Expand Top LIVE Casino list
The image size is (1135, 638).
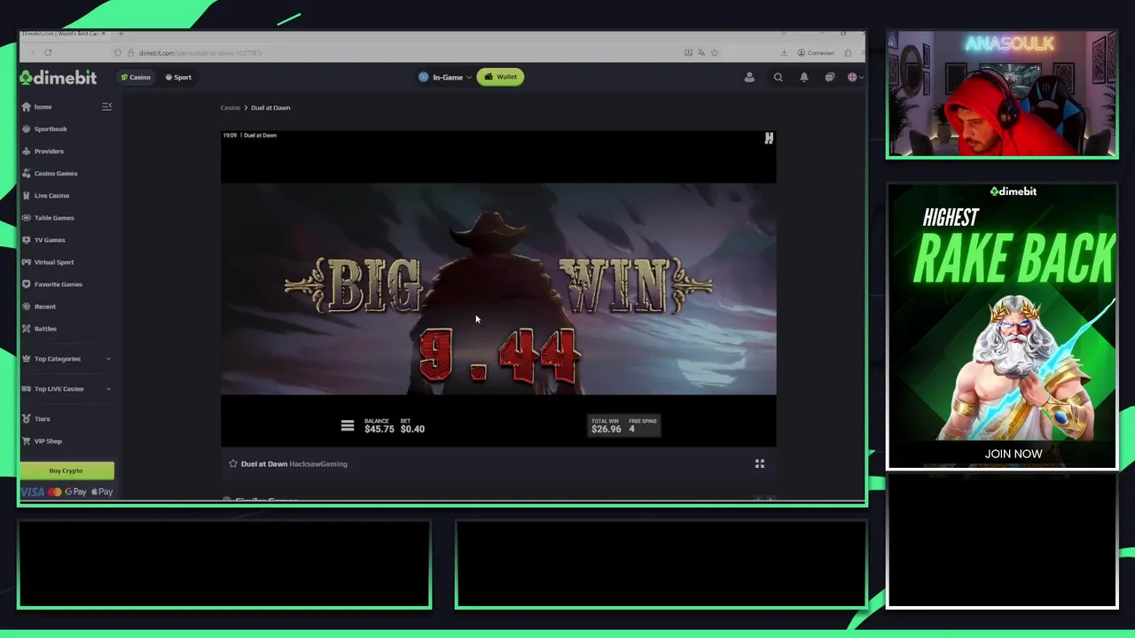(x=67, y=388)
